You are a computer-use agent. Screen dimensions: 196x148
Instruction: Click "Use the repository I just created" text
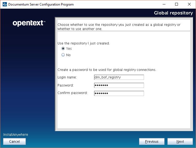click(x=83, y=43)
